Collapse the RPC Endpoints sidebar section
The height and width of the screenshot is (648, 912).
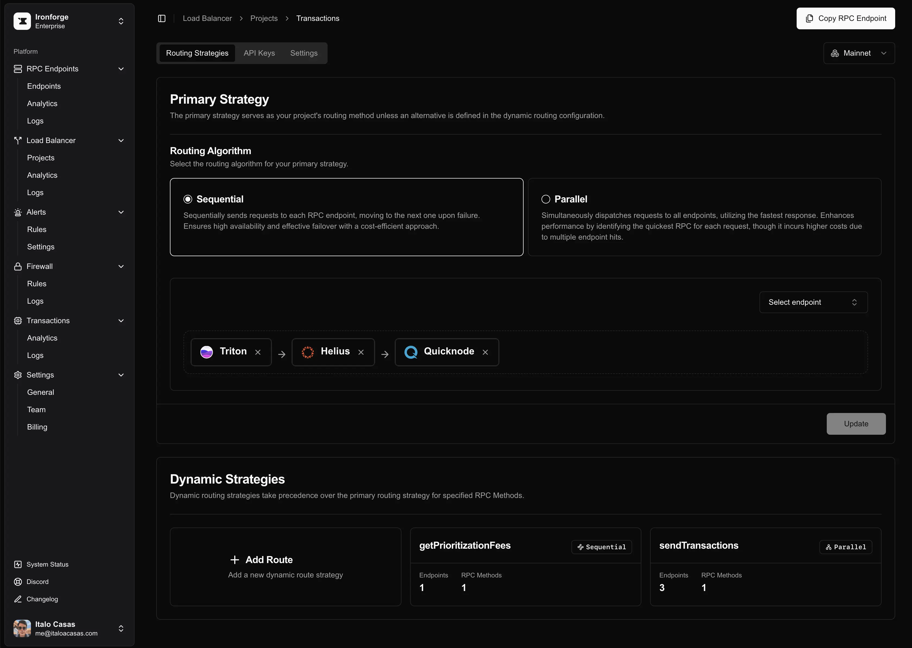[x=121, y=69]
